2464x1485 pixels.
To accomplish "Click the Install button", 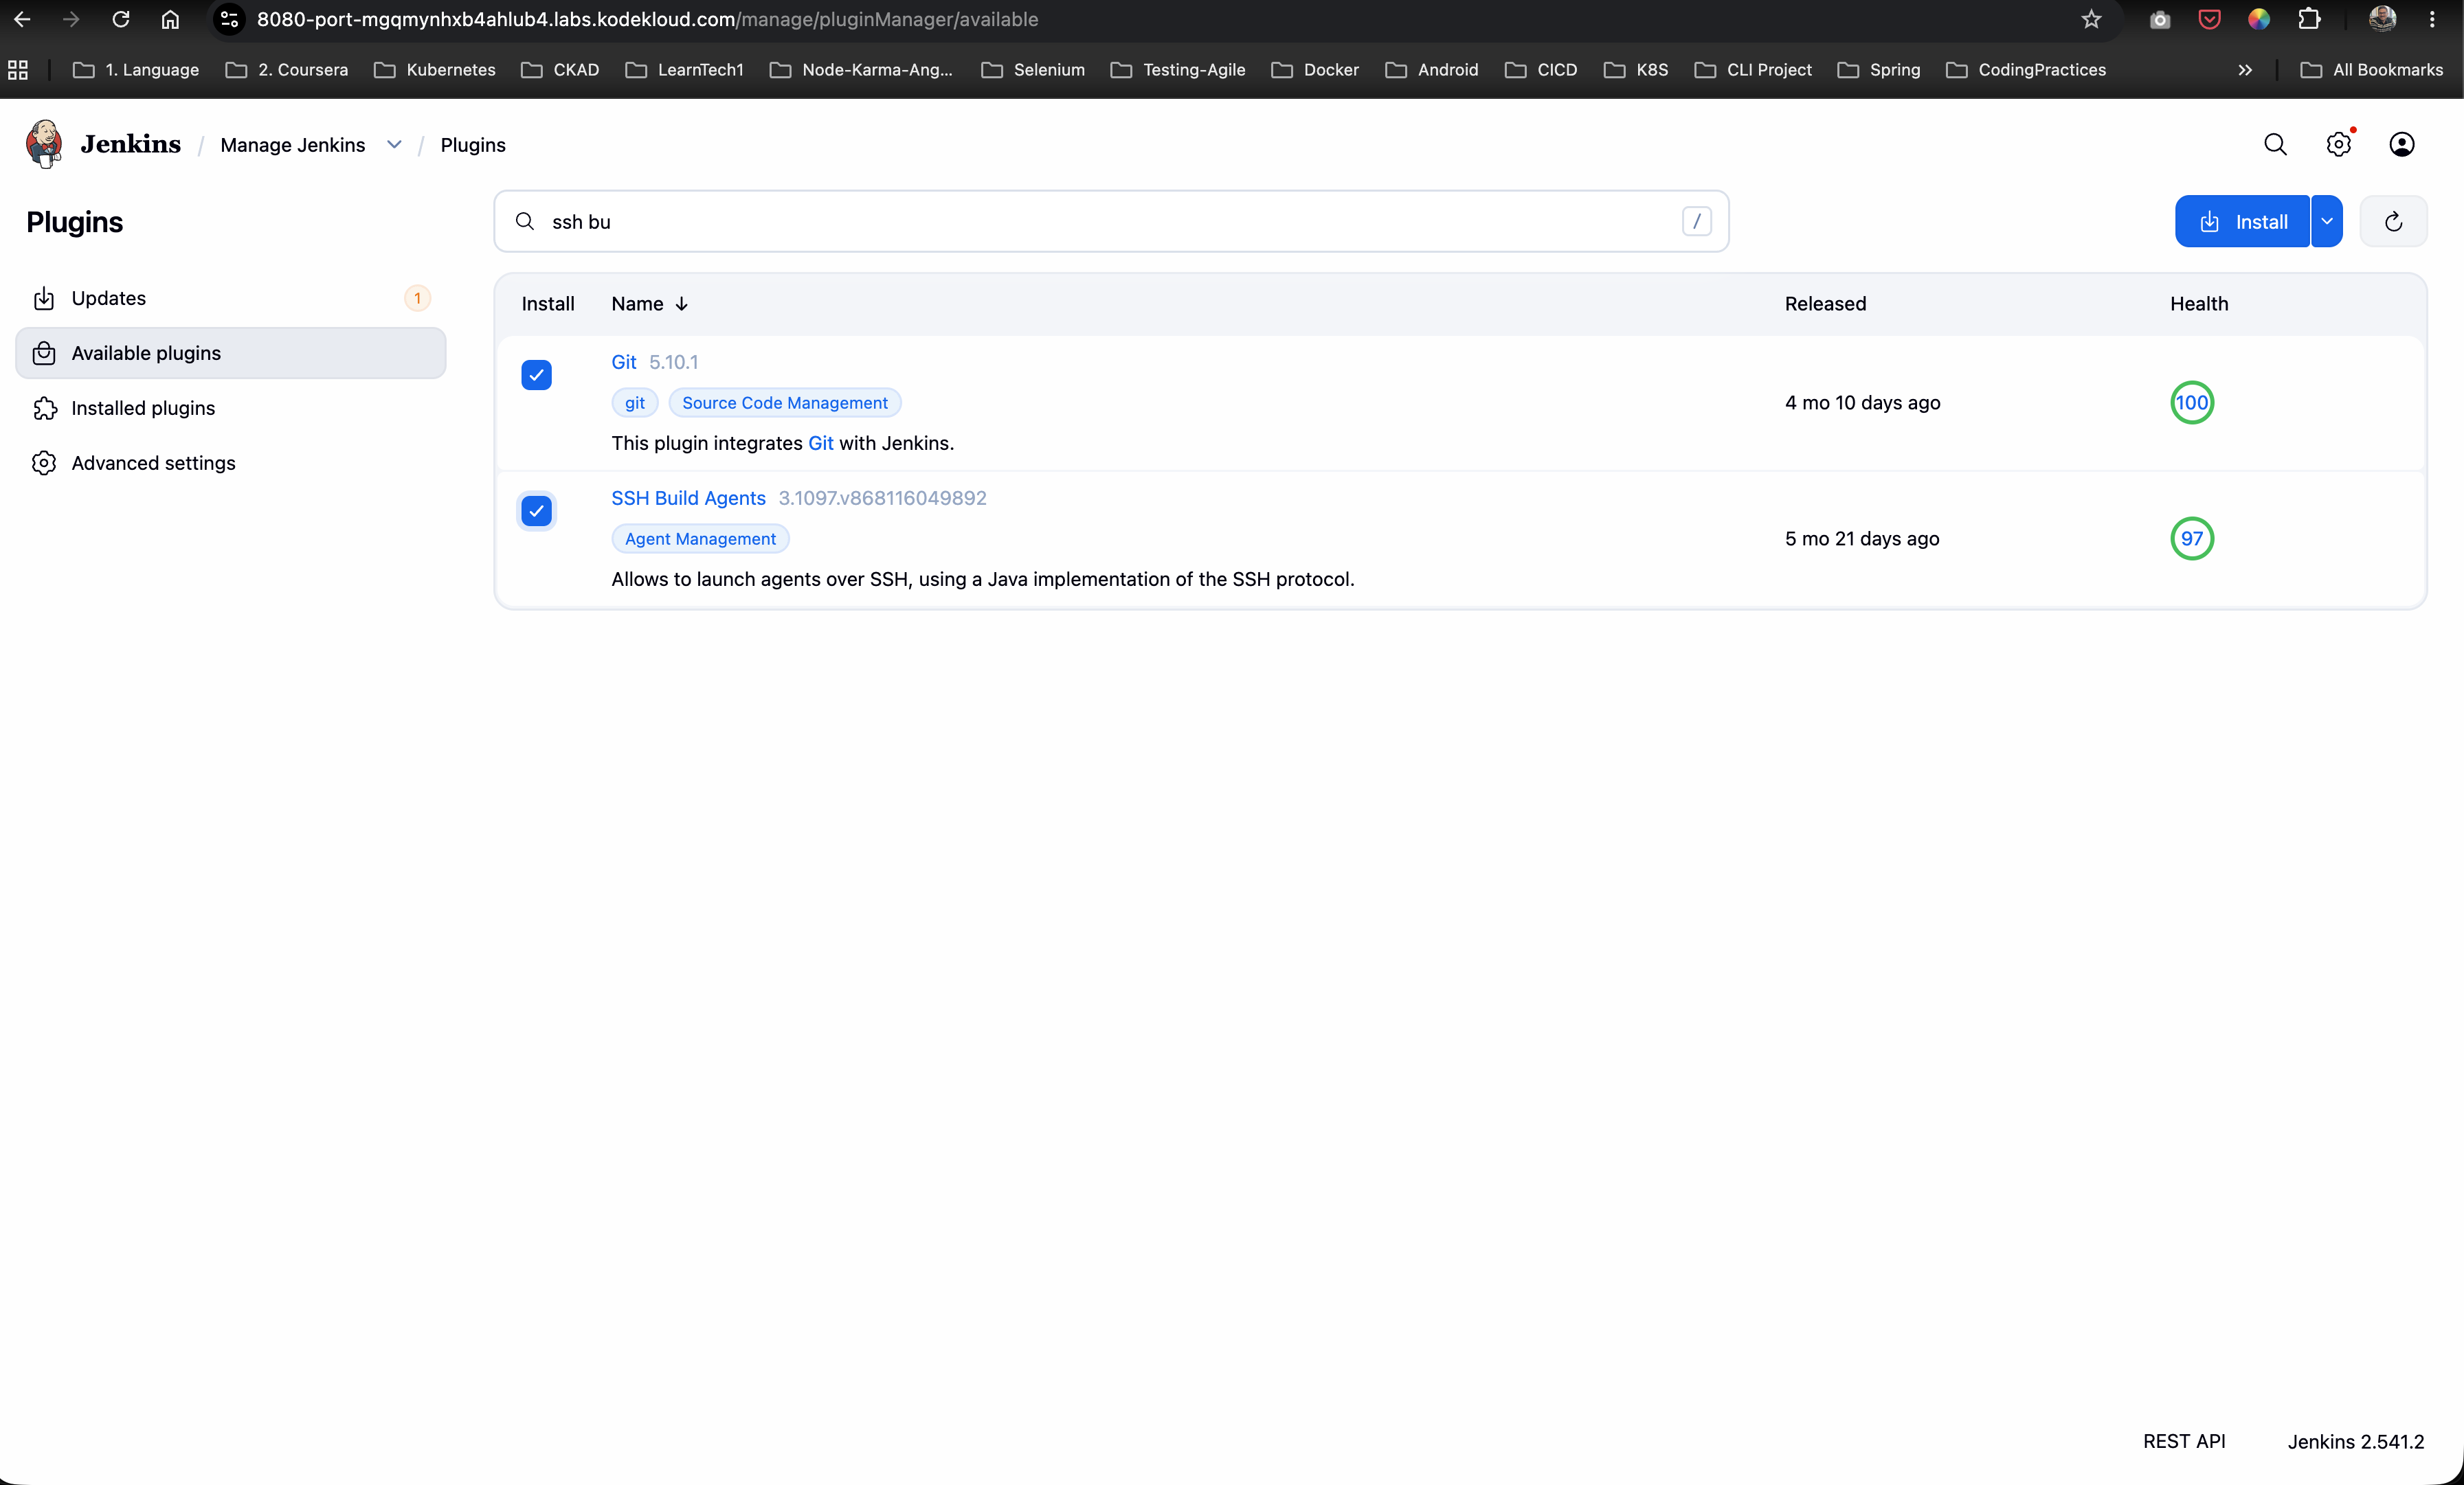I will point(2242,222).
